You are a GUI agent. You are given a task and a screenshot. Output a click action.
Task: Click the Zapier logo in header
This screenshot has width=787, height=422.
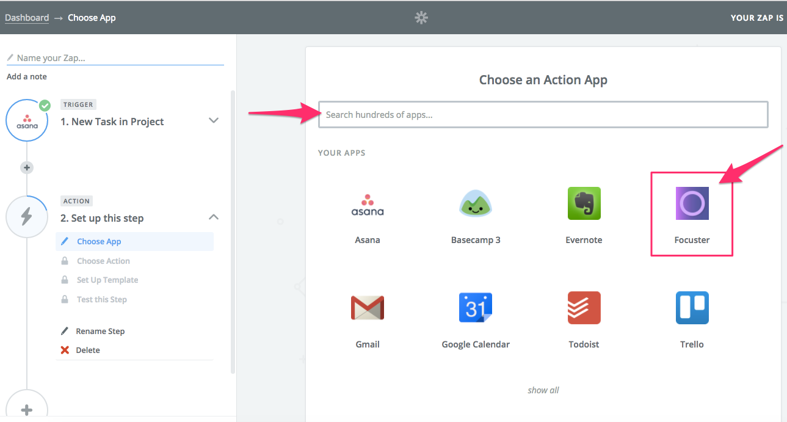point(421,18)
